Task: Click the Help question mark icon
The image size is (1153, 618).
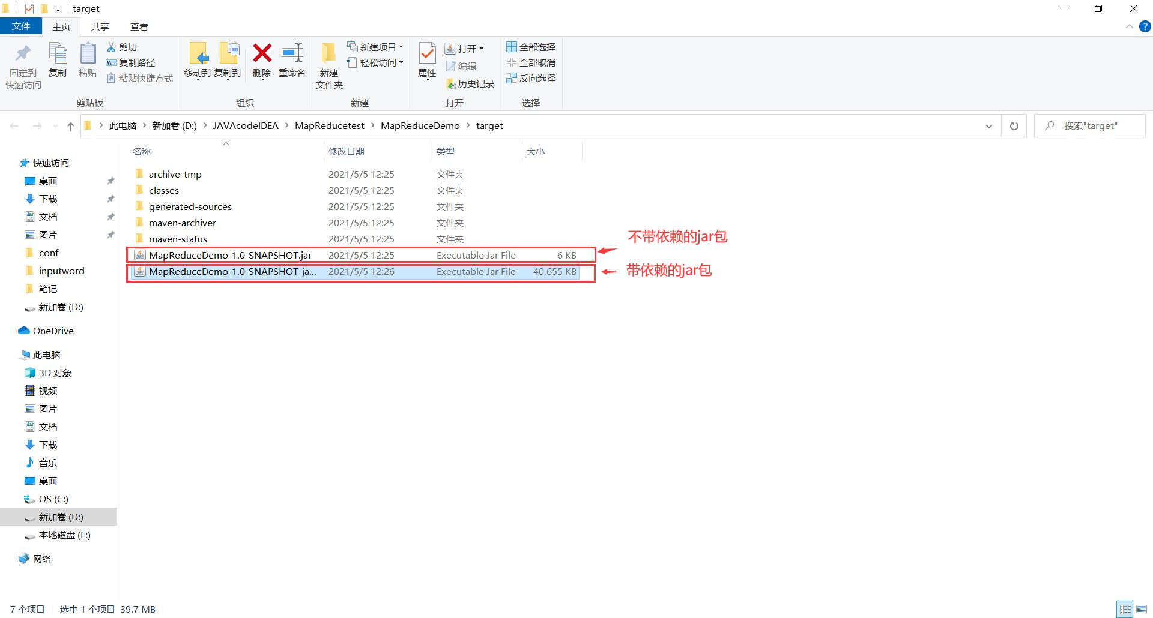Action: pyautogui.click(x=1145, y=26)
